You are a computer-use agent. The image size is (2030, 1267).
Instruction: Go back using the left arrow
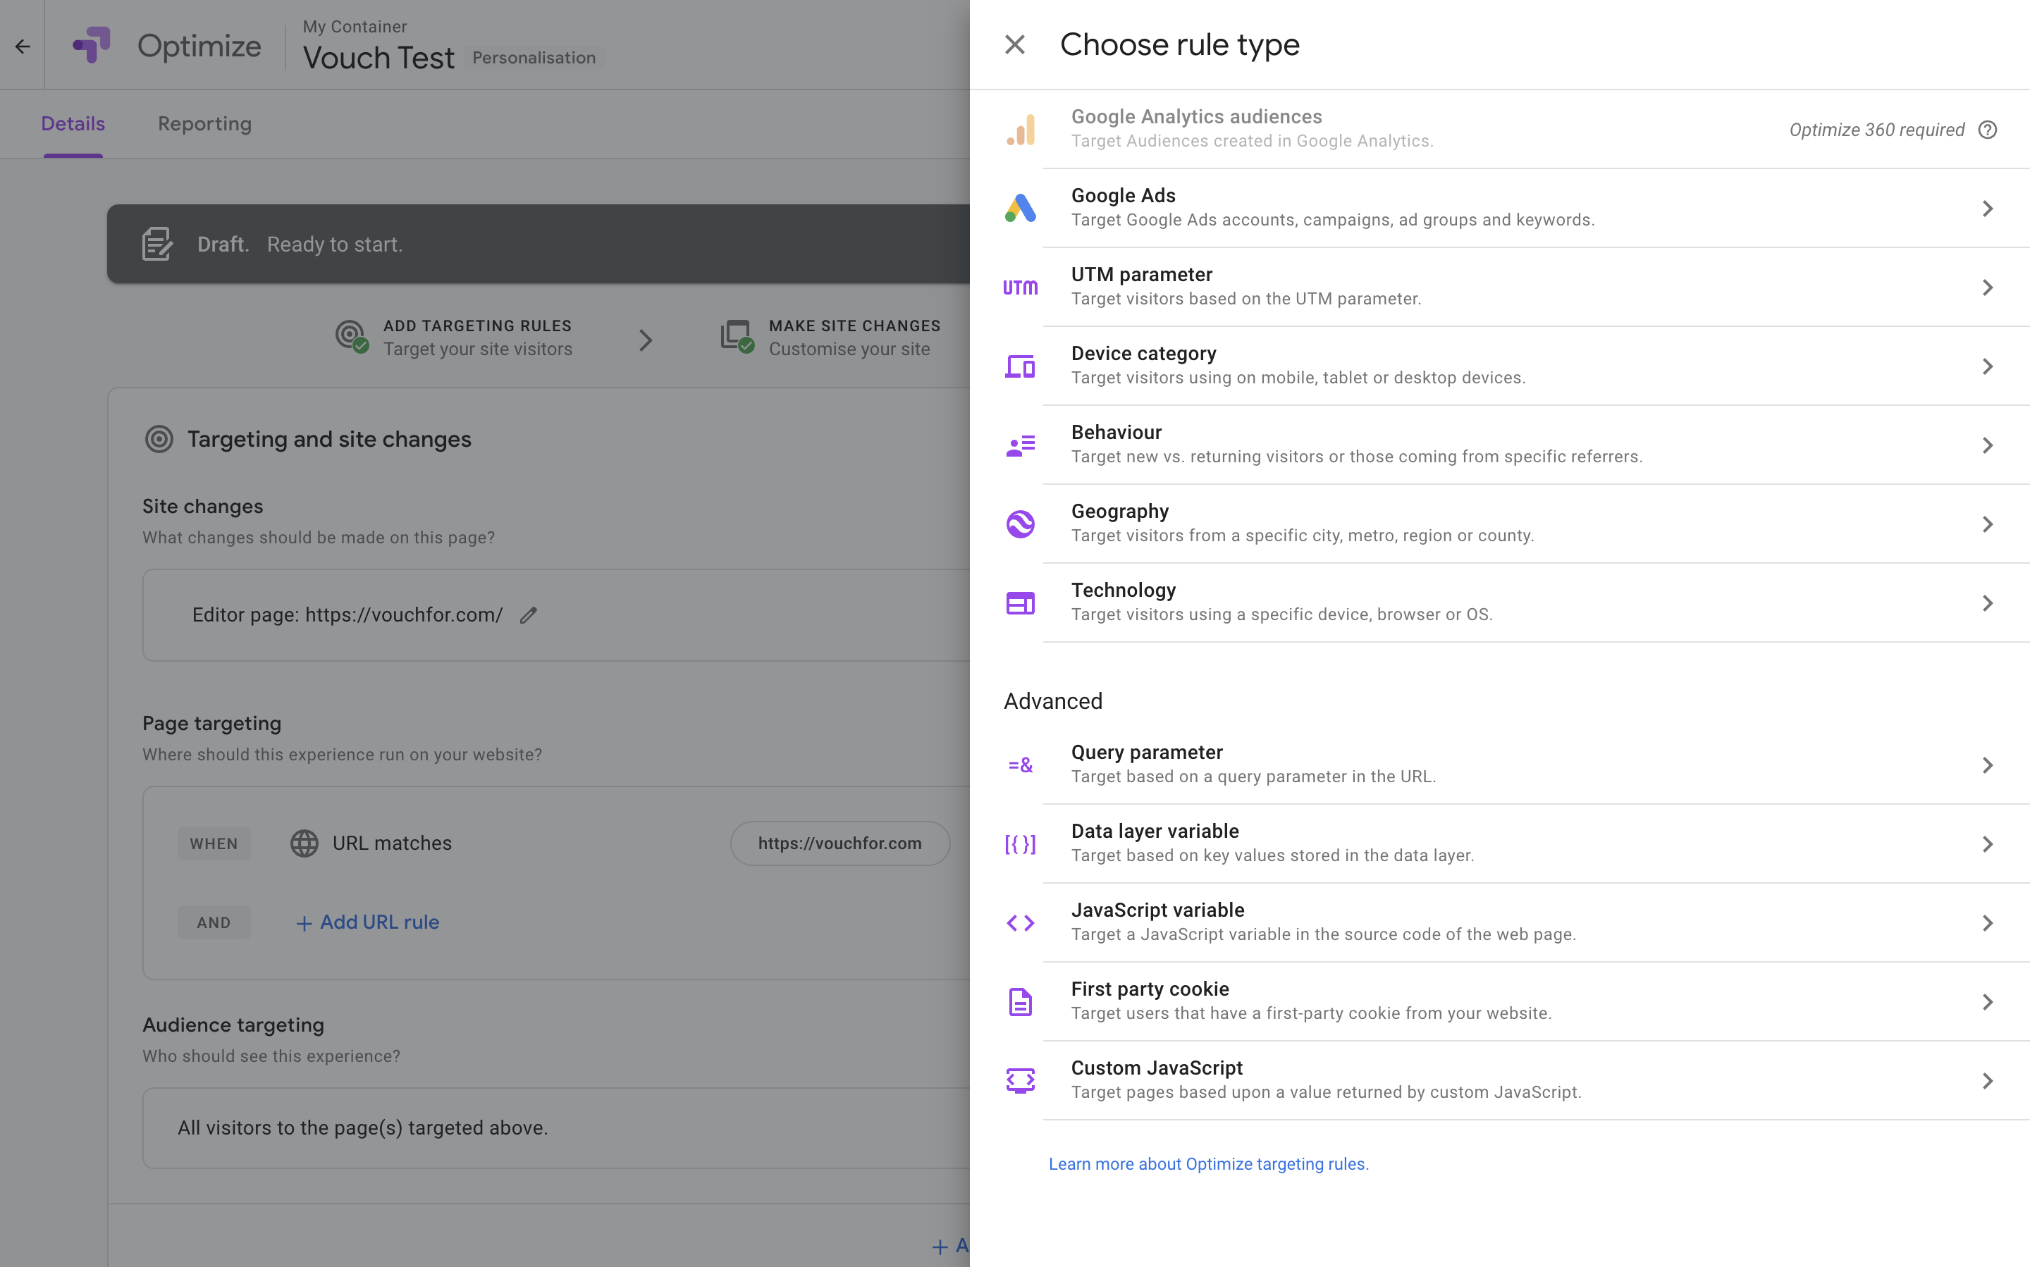tap(23, 46)
